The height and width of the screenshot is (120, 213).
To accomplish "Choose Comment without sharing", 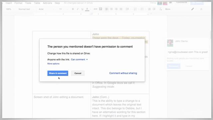I will click(123, 73).
